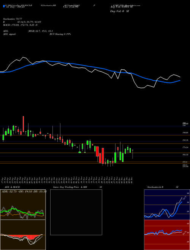190x250 pixels.
Task: Click the 'ADX signal:' label
Action: click(9, 34)
